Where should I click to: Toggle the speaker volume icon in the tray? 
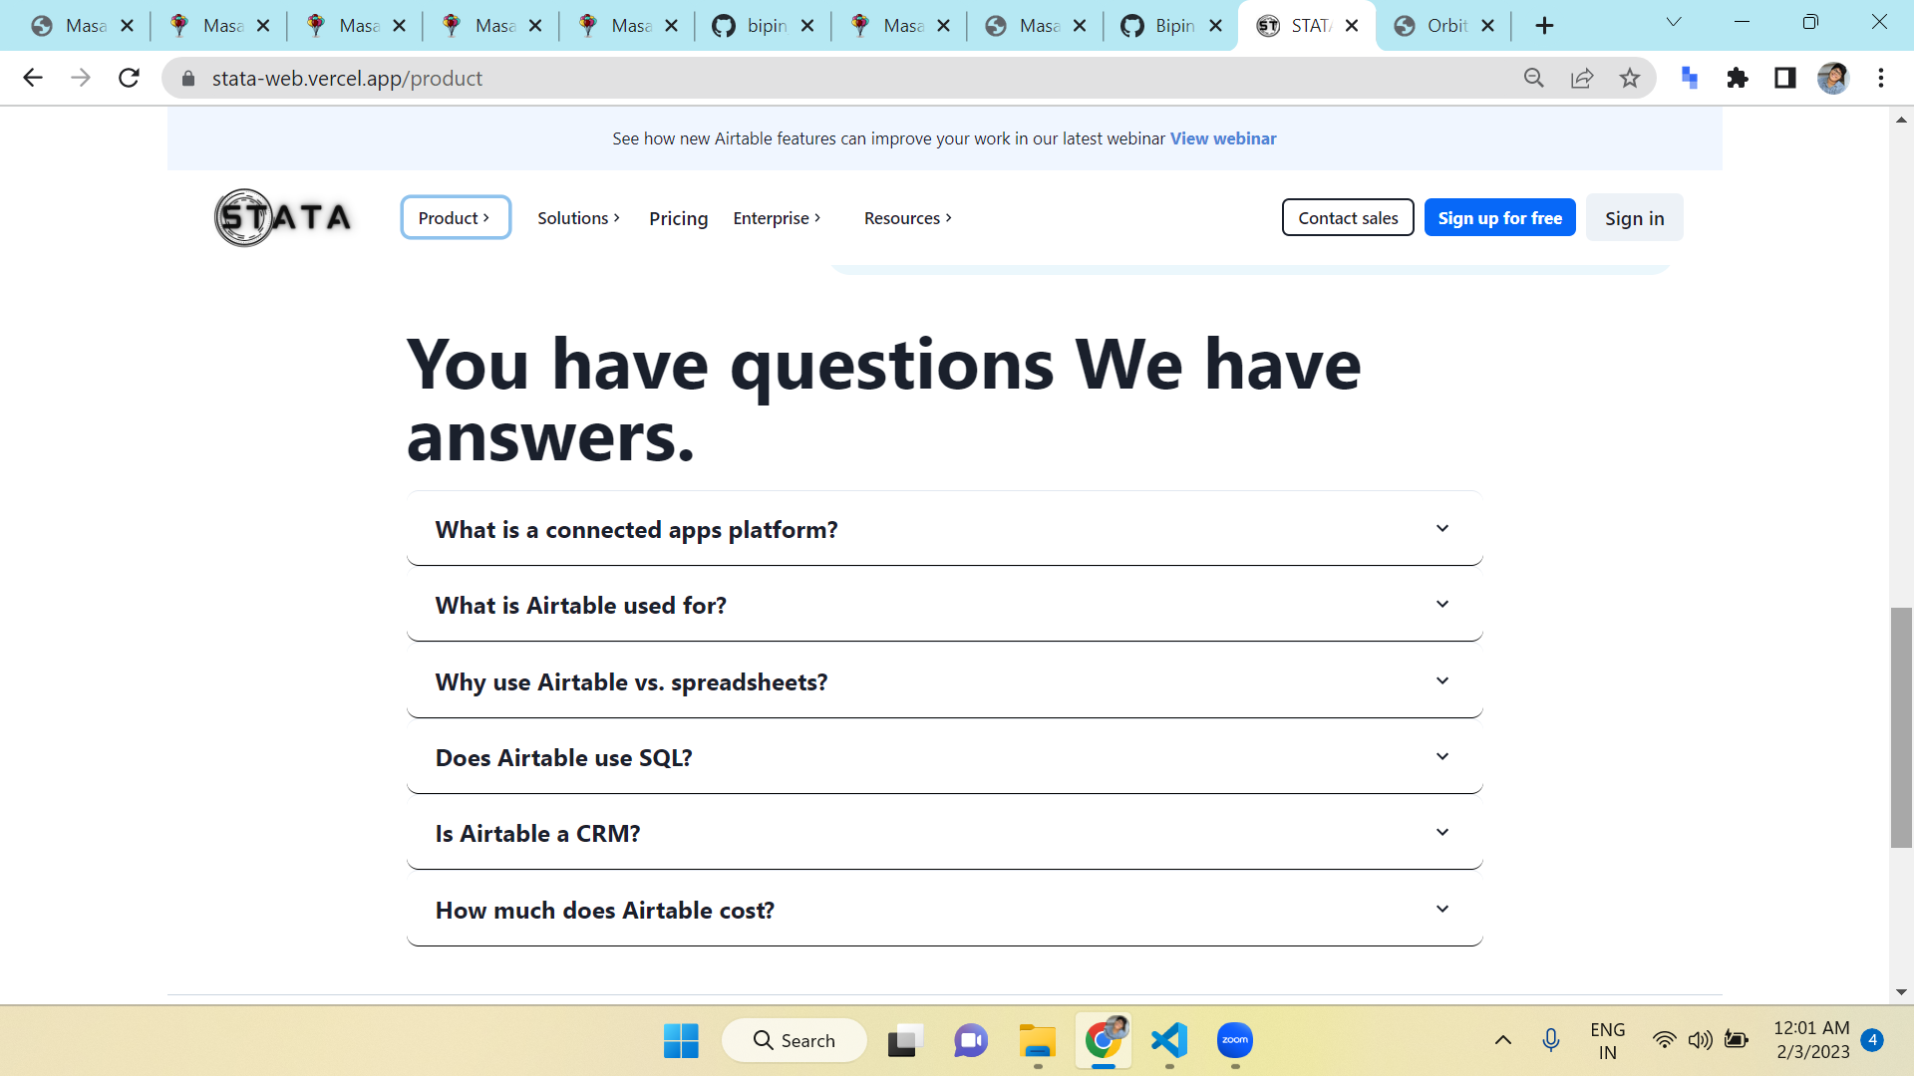coord(1700,1040)
